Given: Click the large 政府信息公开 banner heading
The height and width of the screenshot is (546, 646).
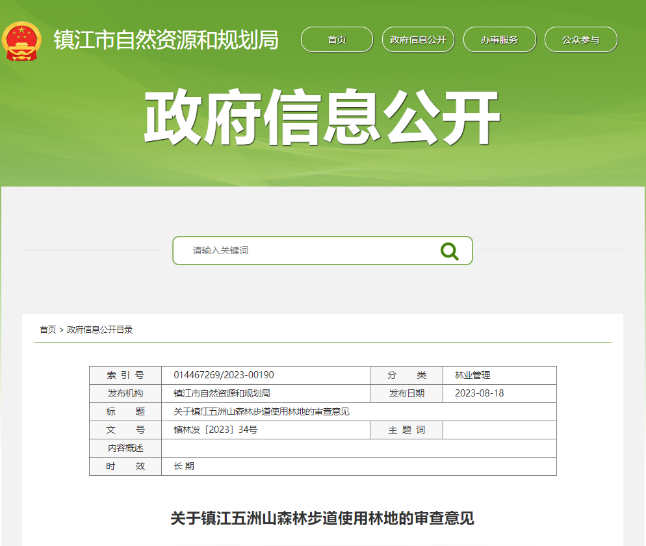Looking at the screenshot, I should [x=322, y=117].
